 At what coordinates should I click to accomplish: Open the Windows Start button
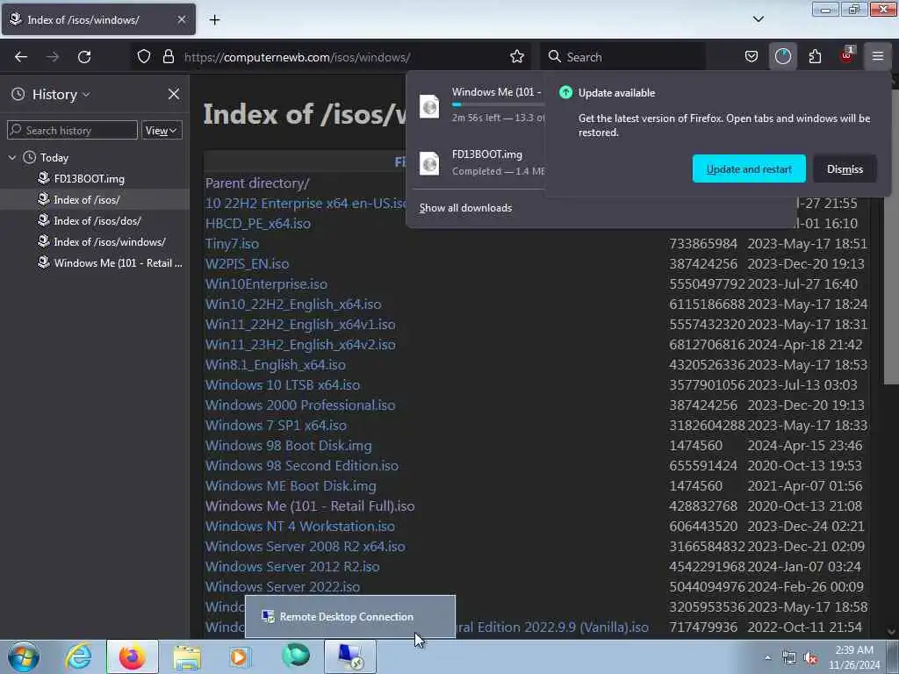coord(24,656)
